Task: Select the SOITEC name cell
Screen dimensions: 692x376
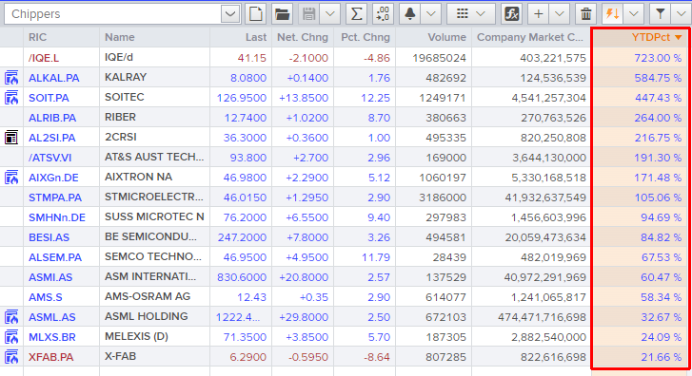Action: point(155,98)
